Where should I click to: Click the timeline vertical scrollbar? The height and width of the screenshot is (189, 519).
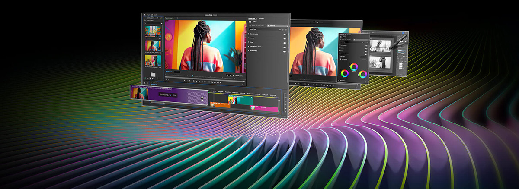(279, 105)
